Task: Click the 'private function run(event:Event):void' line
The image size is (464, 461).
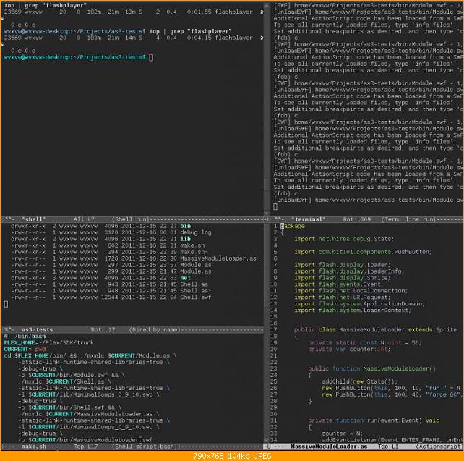Action: coord(374,420)
